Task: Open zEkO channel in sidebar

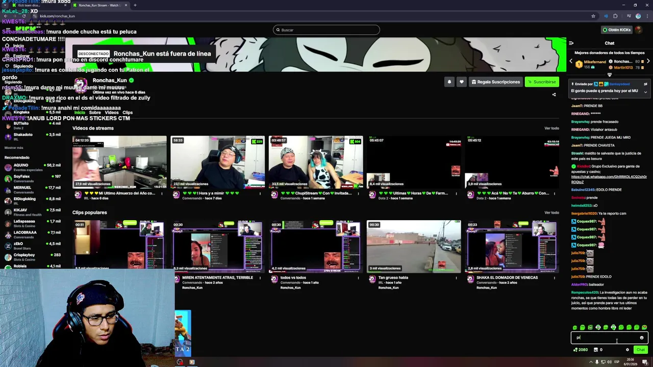Action: [33, 246]
